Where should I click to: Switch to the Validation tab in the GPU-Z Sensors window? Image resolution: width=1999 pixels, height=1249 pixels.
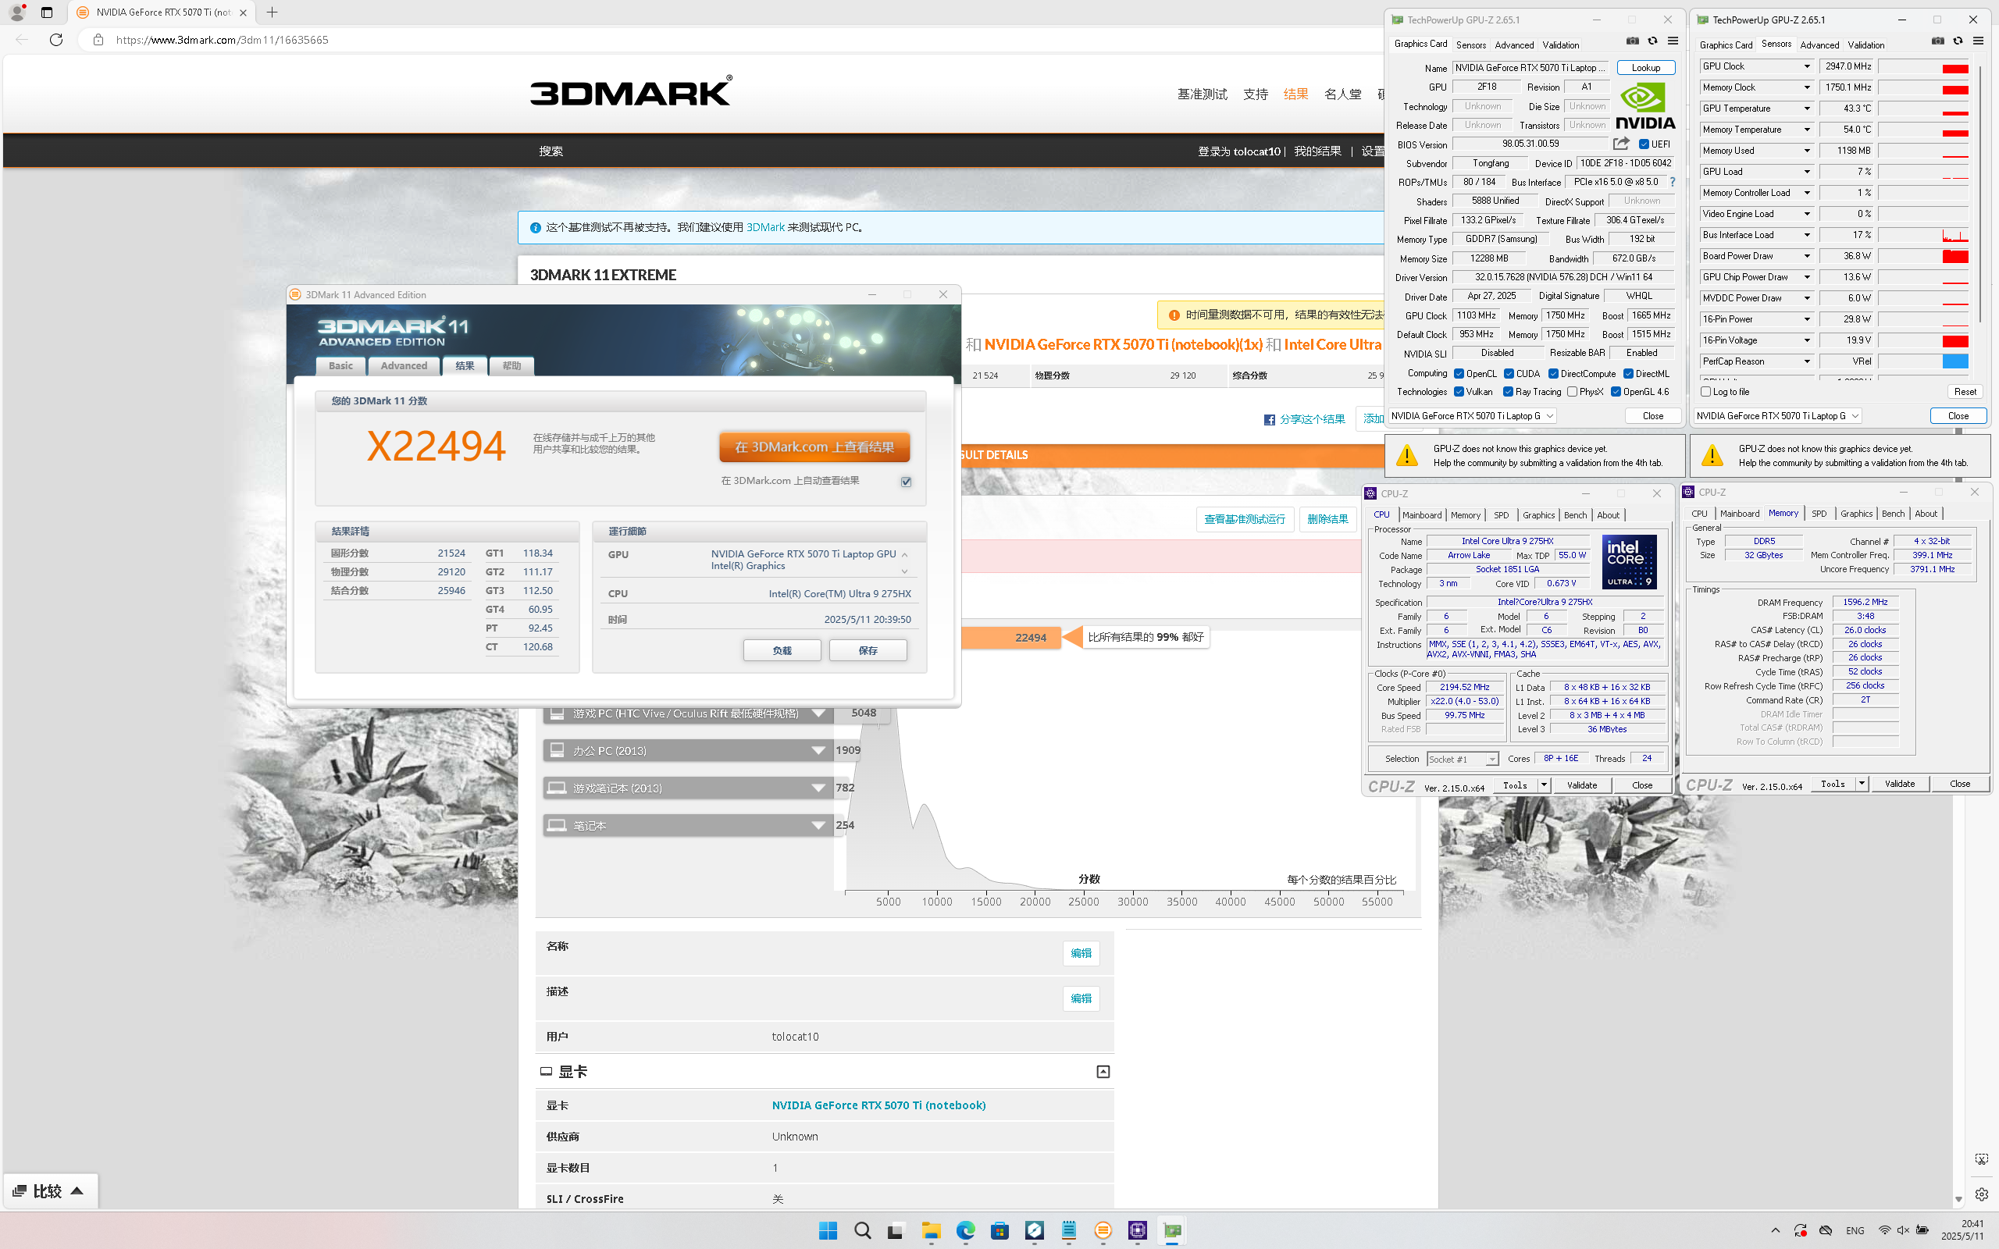1865,45
